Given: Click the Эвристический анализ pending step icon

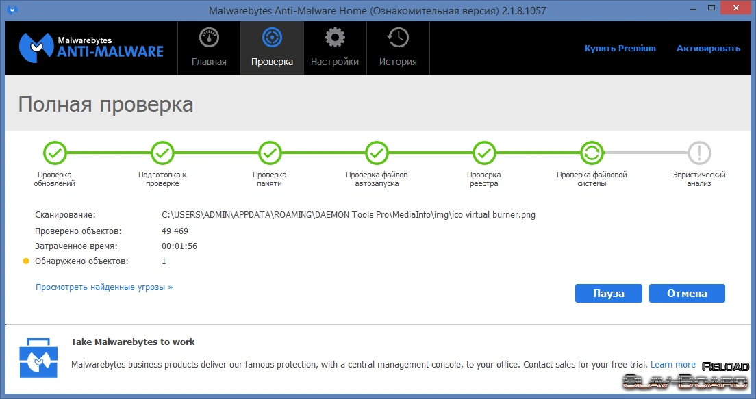Looking at the screenshot, I should pyautogui.click(x=699, y=153).
